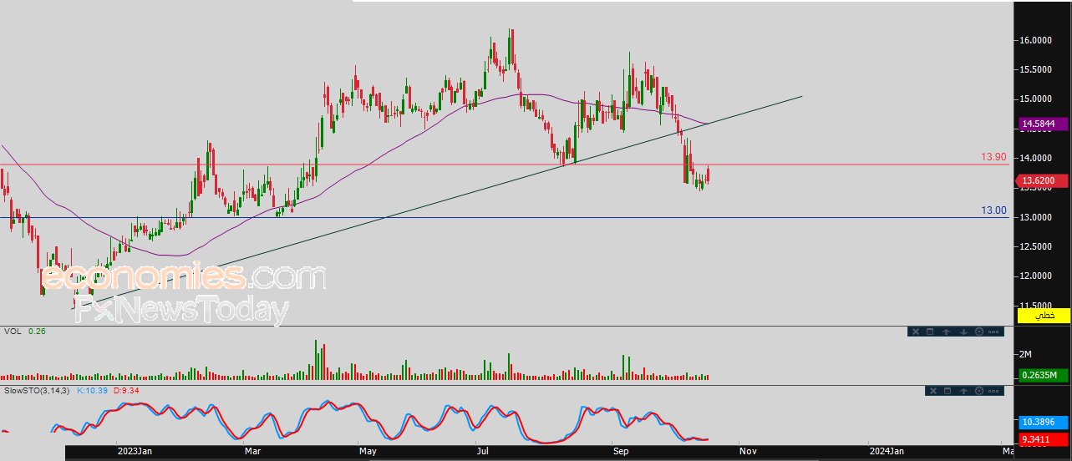Click the 13.90 resistance line label

pyautogui.click(x=993, y=157)
